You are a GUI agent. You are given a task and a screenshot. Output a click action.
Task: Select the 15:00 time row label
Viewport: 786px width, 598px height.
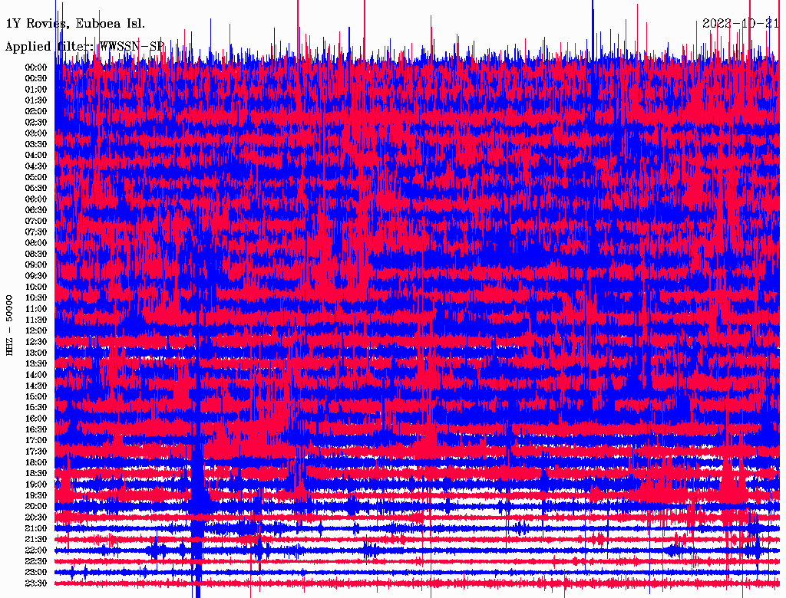[36, 397]
